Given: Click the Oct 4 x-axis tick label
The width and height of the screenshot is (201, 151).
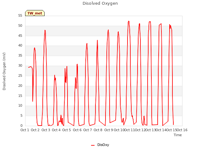Looking at the screenshot, I should tap(56, 130).
